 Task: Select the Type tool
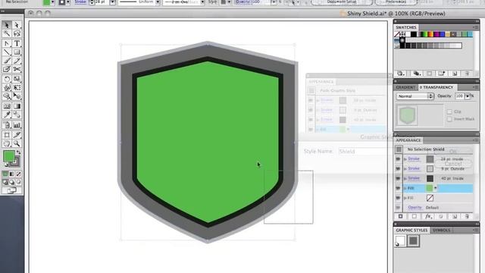pyautogui.click(x=17, y=43)
